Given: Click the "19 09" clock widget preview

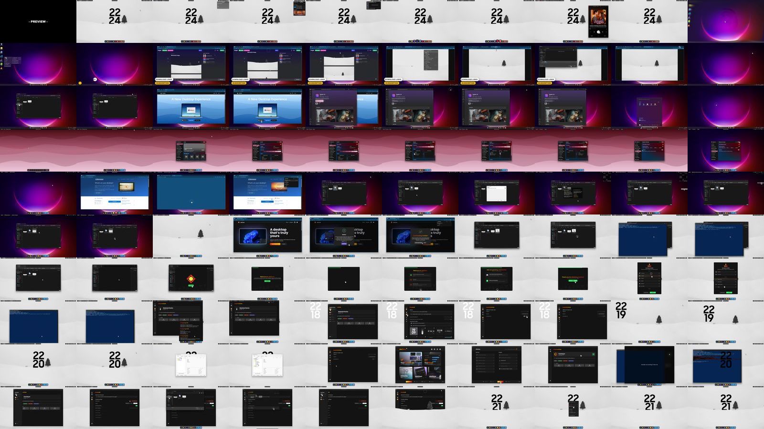Looking at the screenshot, I should [414, 331].
